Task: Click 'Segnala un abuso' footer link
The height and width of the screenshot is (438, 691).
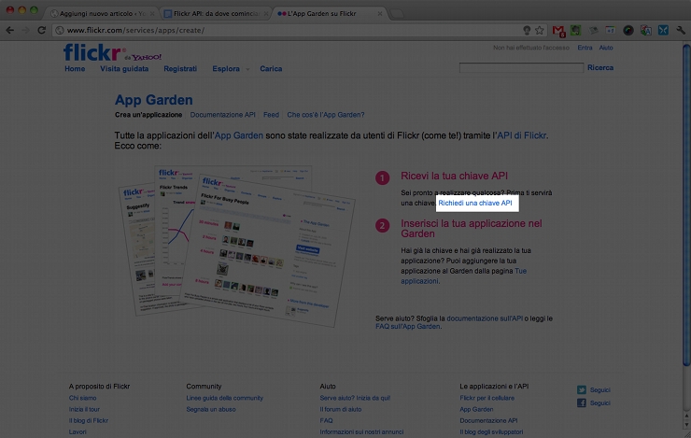Action: pos(211,409)
